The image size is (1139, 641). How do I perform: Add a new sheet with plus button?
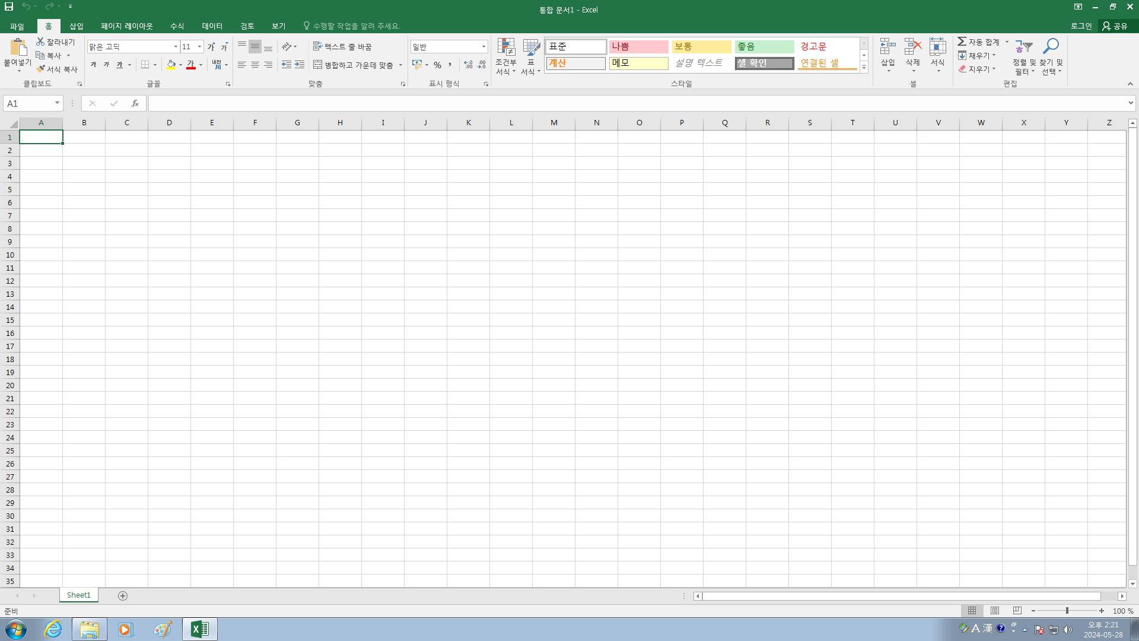123,595
